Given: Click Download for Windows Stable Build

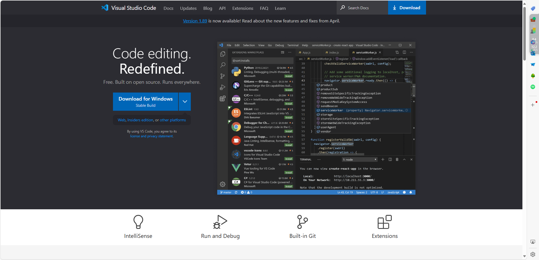Looking at the screenshot, I should tap(146, 102).
